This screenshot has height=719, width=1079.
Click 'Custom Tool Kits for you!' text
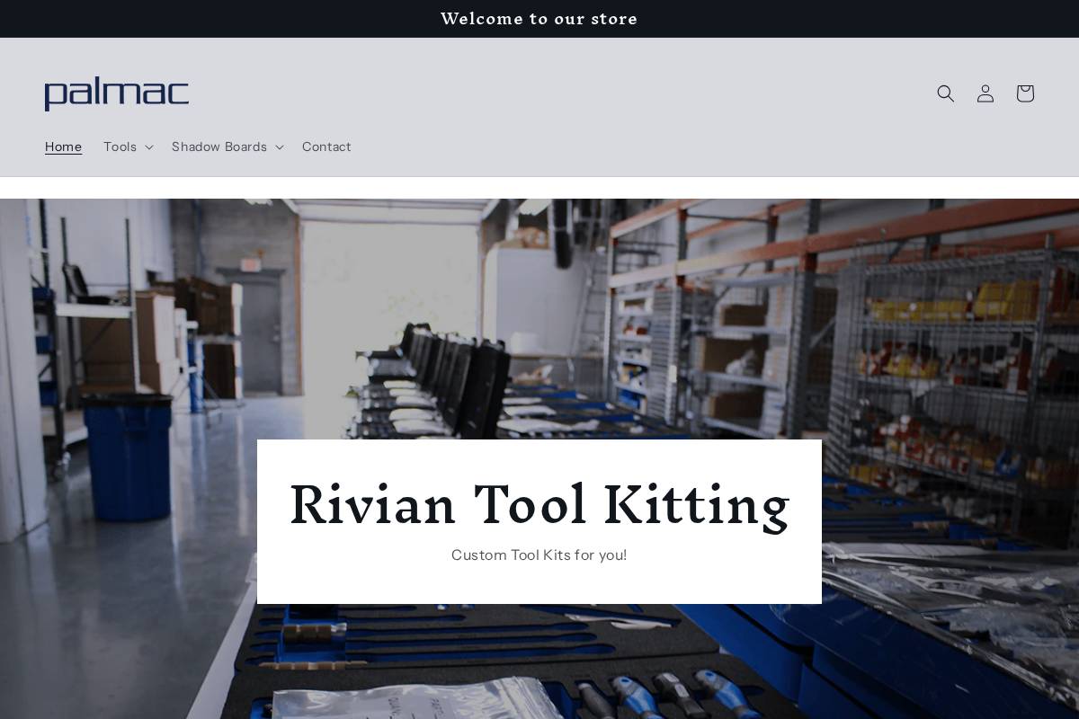[x=539, y=555]
